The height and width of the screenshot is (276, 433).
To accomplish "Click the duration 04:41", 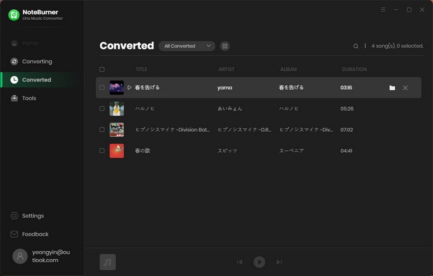I will [346, 150].
